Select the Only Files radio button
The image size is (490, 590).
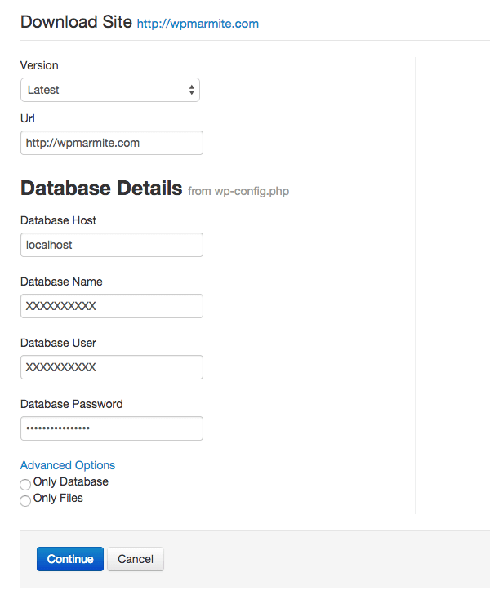[25, 500]
